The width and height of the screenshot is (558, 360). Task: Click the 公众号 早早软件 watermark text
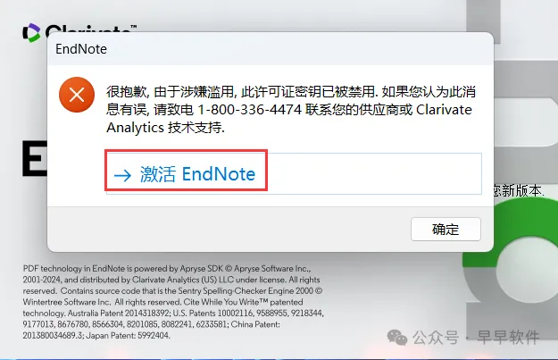coord(476,337)
